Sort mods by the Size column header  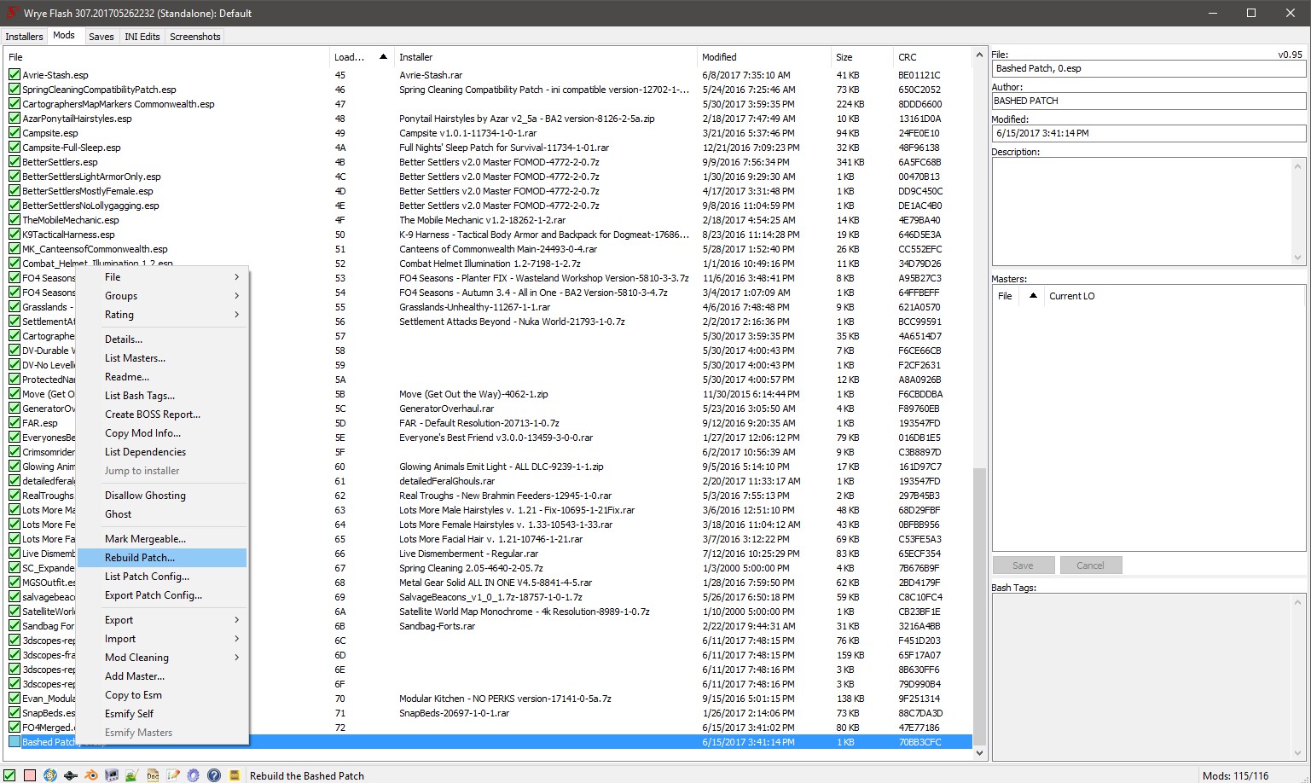(861, 57)
